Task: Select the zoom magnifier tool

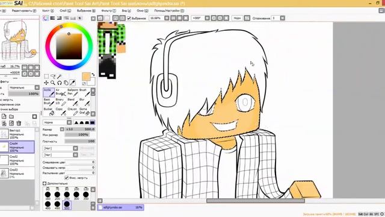Action: point(53,83)
